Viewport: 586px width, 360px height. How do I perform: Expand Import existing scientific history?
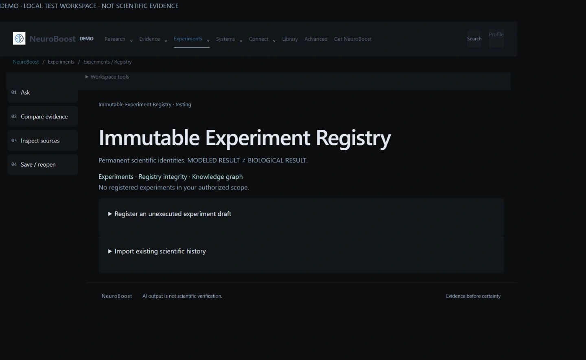[x=157, y=251]
